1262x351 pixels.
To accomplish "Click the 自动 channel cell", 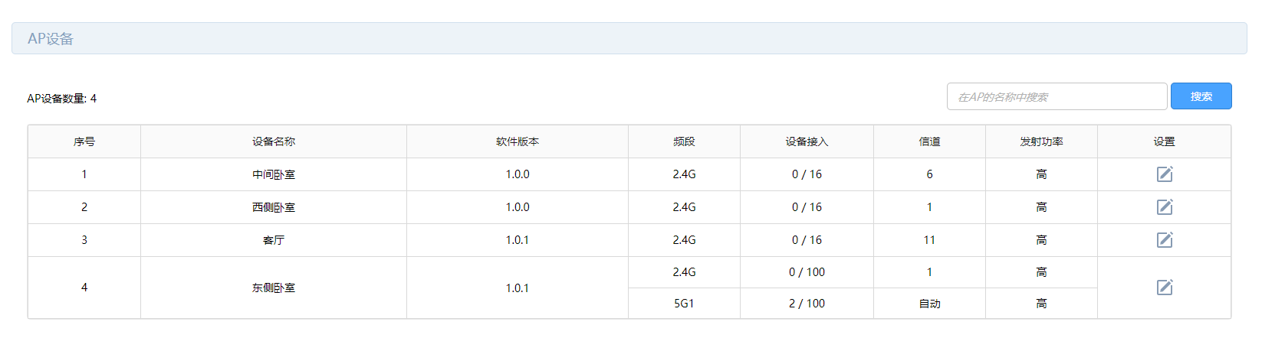I will (x=929, y=304).
